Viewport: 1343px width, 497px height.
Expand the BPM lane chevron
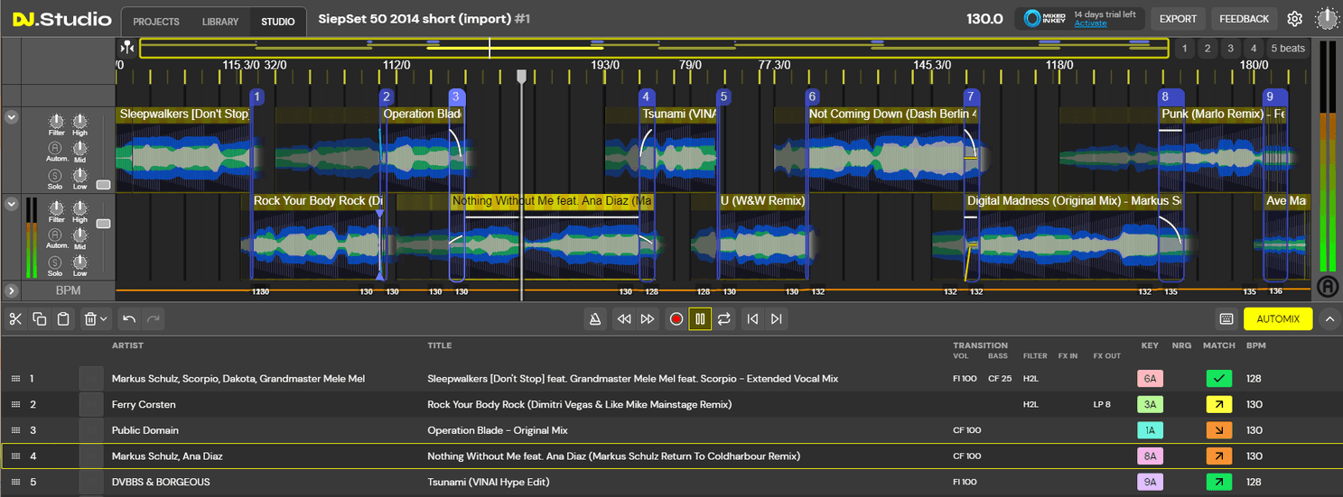point(12,290)
